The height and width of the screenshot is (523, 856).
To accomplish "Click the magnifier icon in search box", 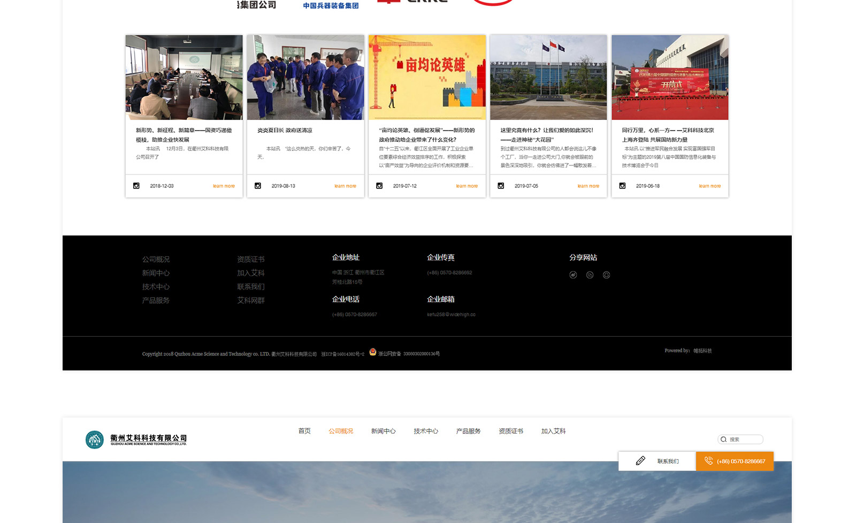I will point(724,439).
